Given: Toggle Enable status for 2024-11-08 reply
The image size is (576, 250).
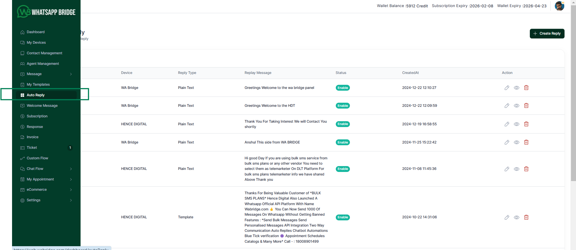Looking at the screenshot, I should [343, 169].
